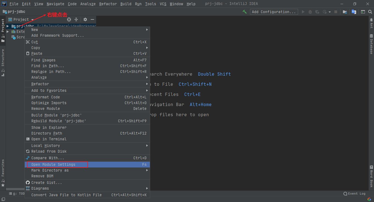Screen dimensions: 374x202
Task: Select Find Usages in context menu
Action: click(87, 60)
